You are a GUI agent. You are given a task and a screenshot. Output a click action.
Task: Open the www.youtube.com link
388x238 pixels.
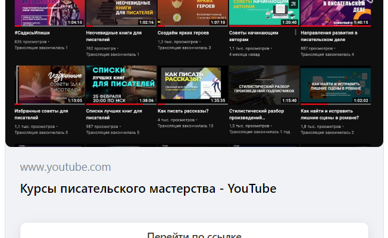click(65, 167)
